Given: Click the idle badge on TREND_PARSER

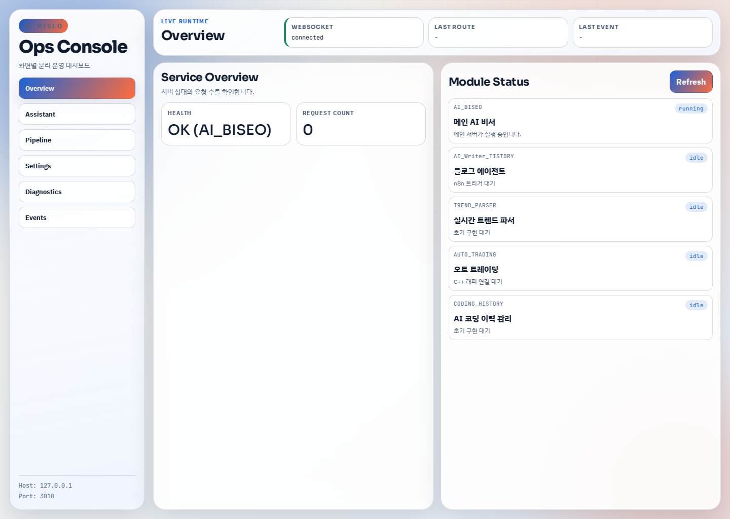Looking at the screenshot, I should [696, 206].
